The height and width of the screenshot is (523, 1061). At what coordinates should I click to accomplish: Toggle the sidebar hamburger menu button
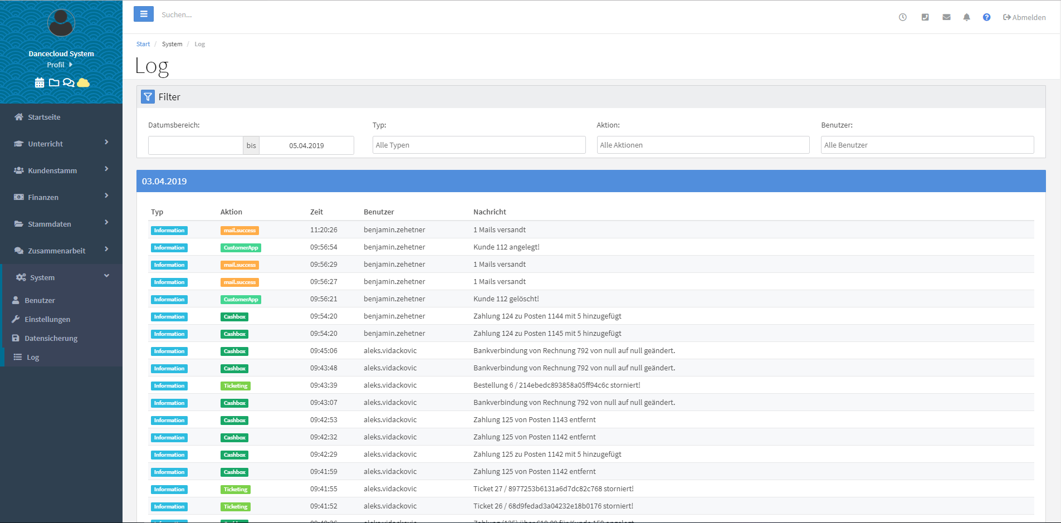[x=144, y=14]
